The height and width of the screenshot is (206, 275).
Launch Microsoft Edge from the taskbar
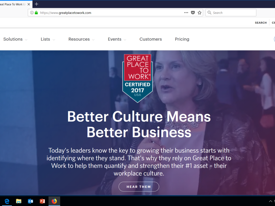tap(7, 201)
